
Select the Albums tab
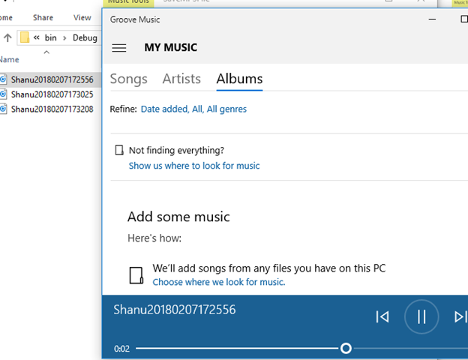[x=239, y=79]
